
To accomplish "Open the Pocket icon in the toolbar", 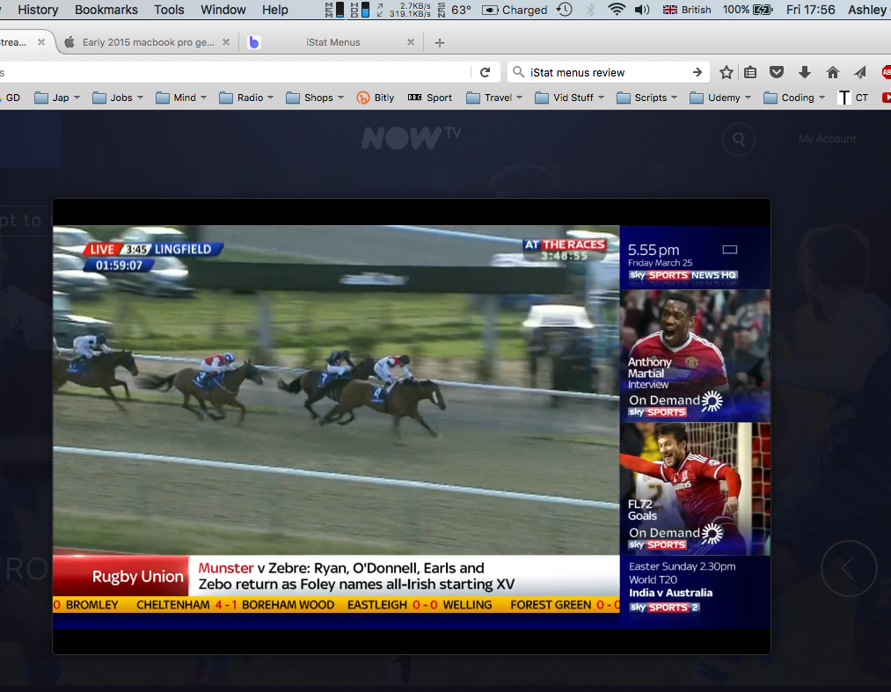I will pos(777,72).
